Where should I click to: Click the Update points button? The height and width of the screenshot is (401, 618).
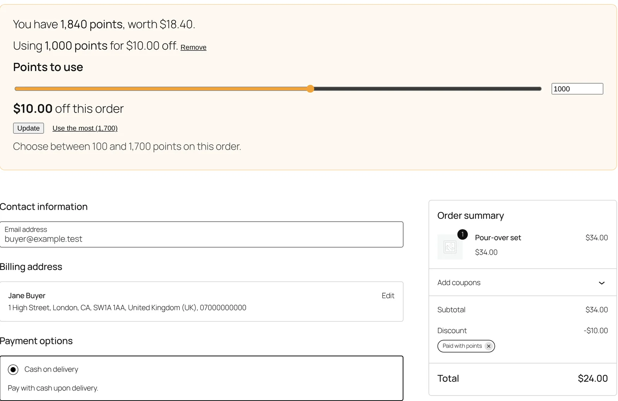pos(29,128)
